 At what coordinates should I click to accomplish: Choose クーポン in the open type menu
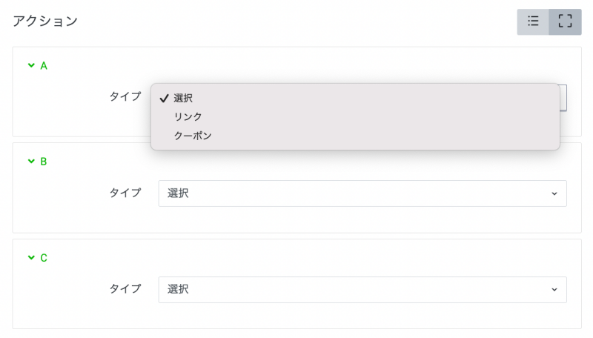[193, 136]
